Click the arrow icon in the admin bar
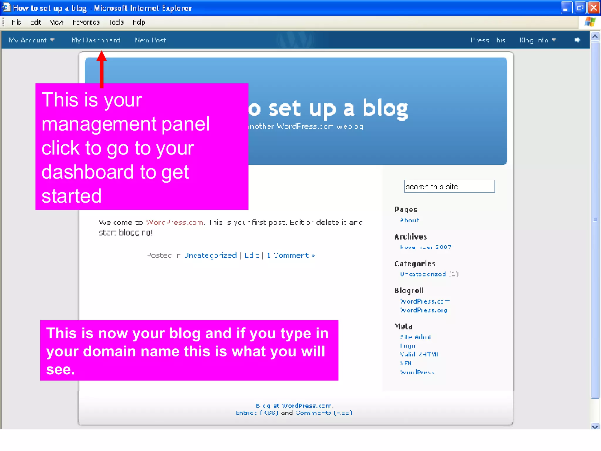 (x=577, y=40)
